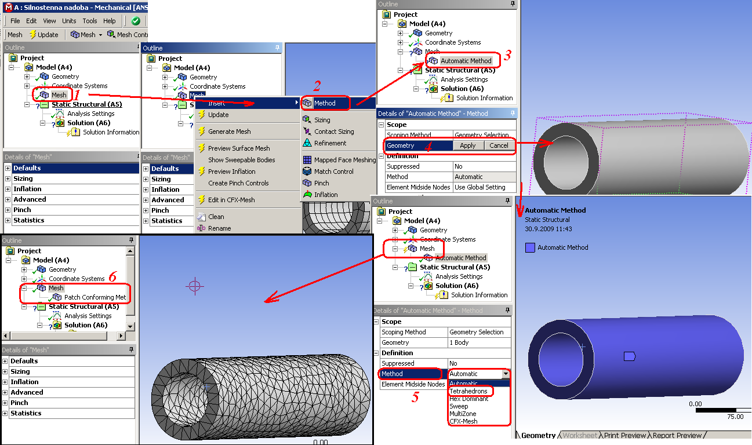Viewport: 752px width, 445px height.
Task: Choose Generate Mesh in the context menu
Action: point(229,132)
